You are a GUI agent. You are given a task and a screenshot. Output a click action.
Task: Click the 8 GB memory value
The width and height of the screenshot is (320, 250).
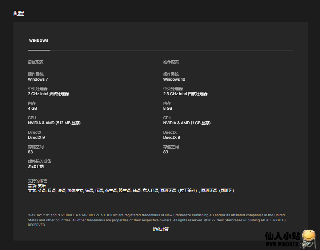(168, 108)
